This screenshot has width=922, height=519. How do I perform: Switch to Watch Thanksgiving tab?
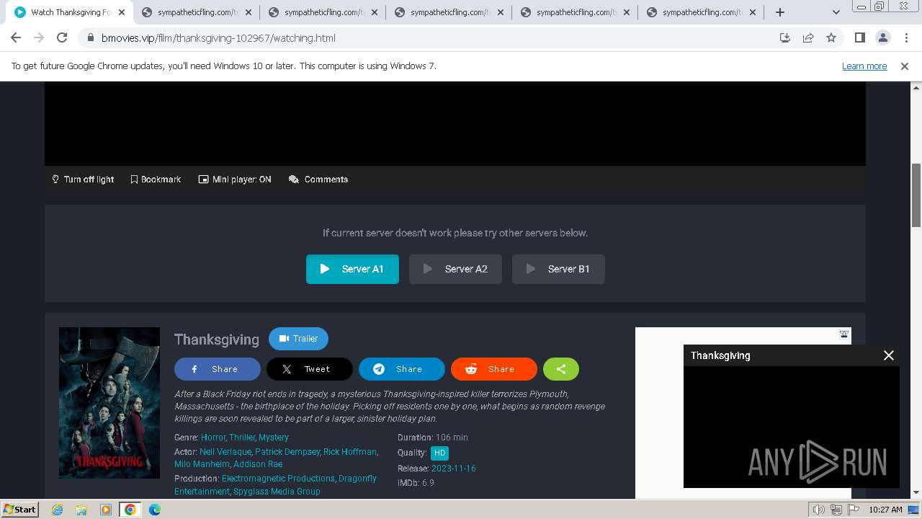69,12
